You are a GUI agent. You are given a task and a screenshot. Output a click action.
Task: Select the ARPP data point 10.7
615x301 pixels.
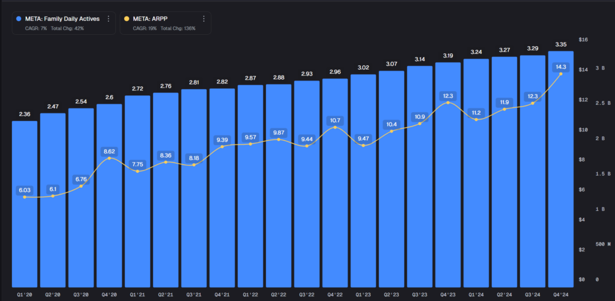[335, 127]
